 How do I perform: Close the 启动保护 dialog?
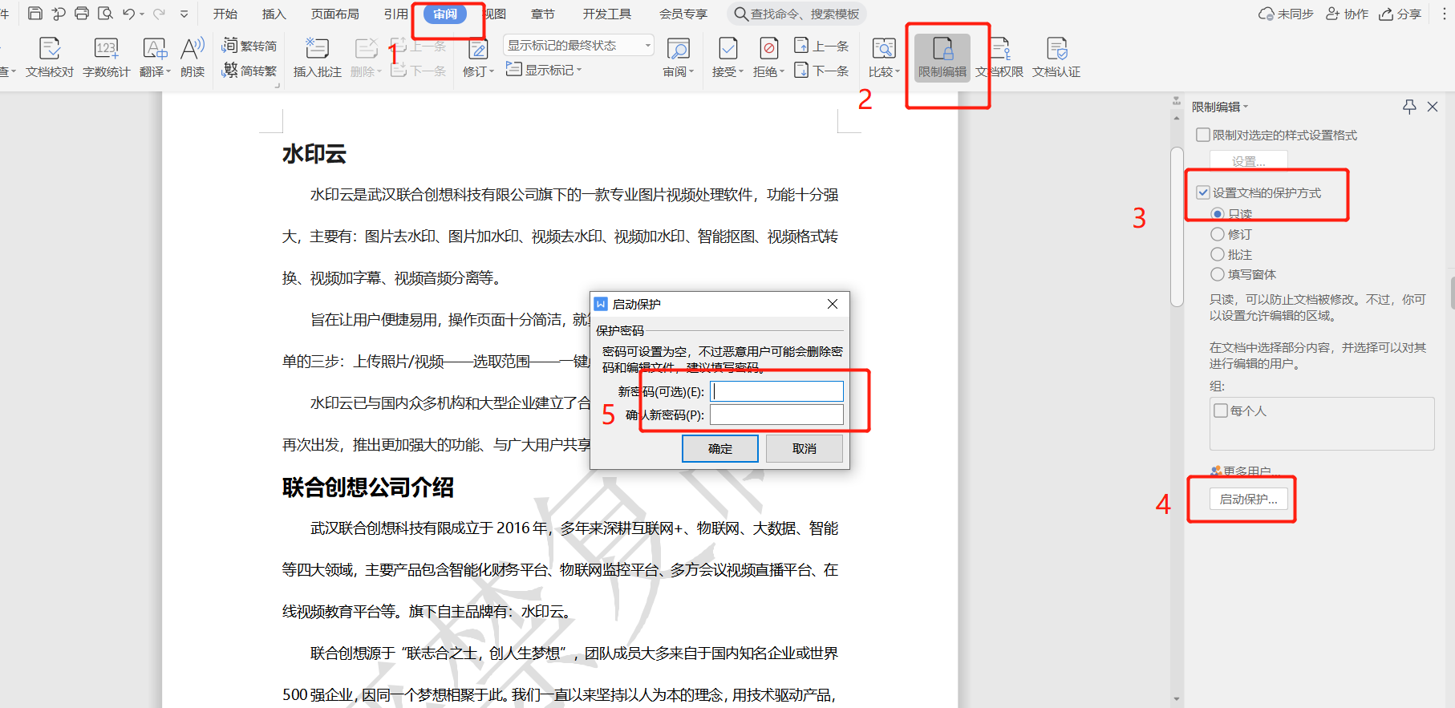point(833,304)
